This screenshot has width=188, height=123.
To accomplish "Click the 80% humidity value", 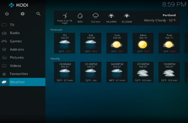I will 80,22.
